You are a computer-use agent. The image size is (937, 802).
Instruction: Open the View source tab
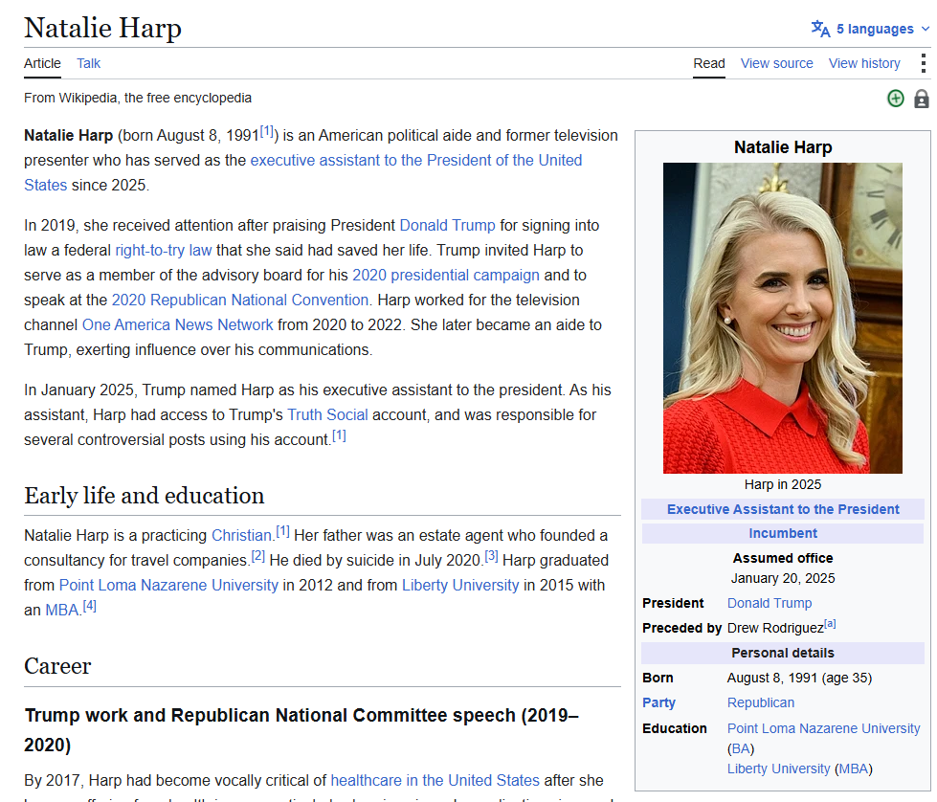(x=777, y=63)
